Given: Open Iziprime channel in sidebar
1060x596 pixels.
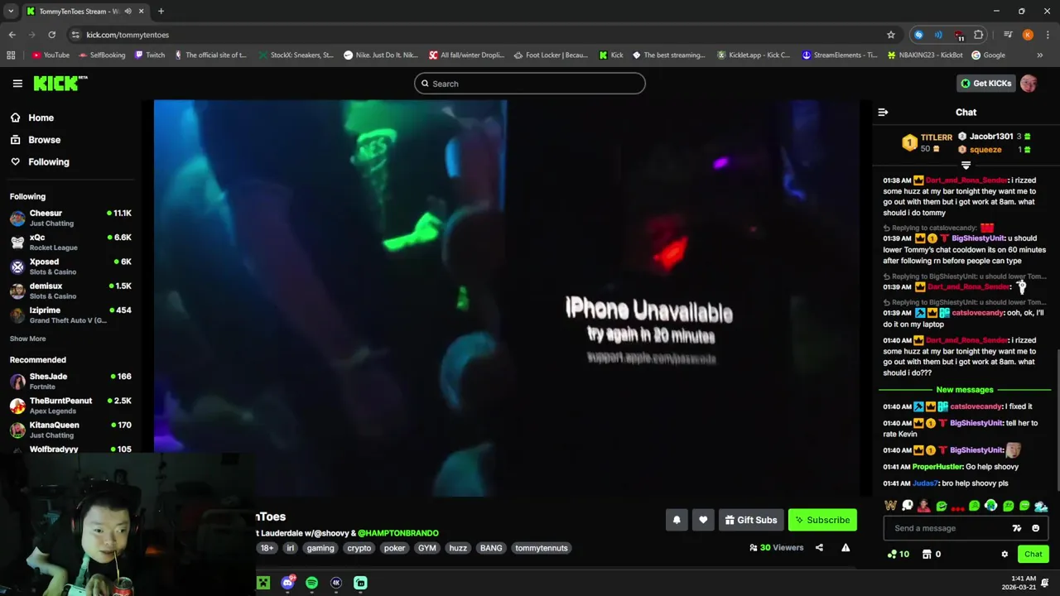Looking at the screenshot, I should (70, 315).
